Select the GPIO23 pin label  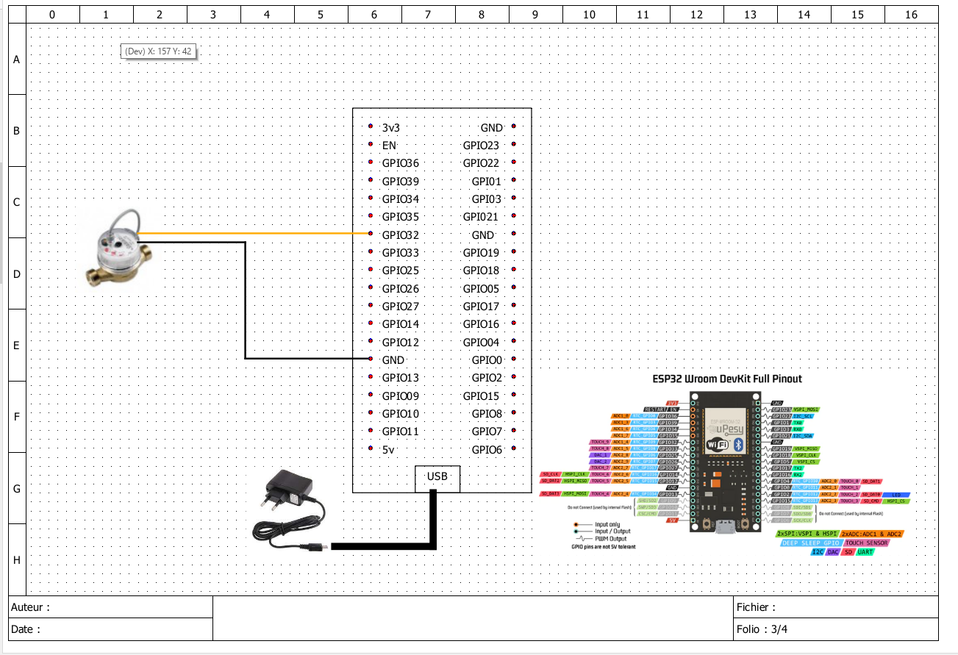[481, 146]
